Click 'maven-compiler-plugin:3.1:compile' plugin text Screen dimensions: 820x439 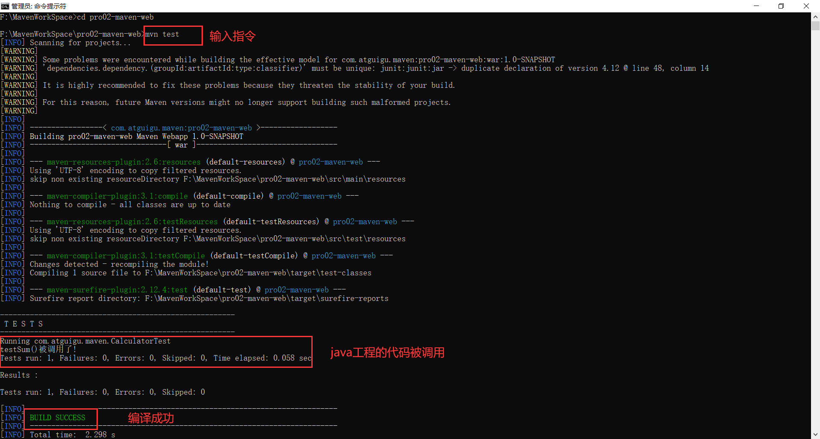click(117, 196)
